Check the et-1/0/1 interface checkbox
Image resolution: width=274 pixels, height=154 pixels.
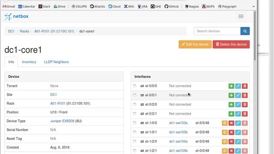(x=134, y=132)
